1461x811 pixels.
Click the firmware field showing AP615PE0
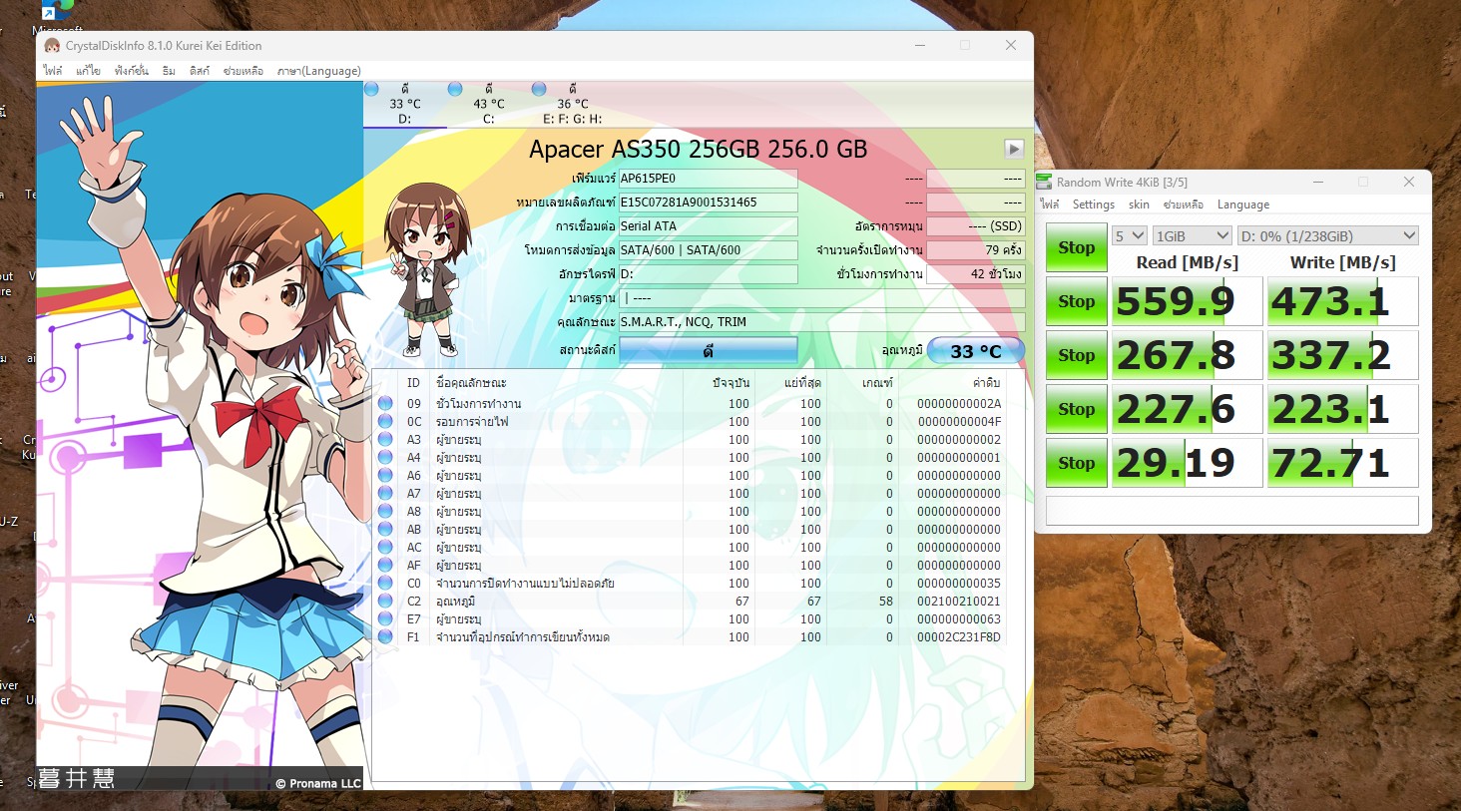pos(708,179)
